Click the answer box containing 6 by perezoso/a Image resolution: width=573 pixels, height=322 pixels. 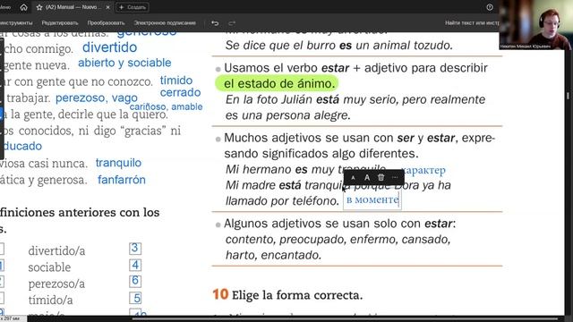[135, 281]
